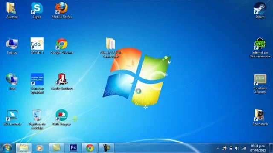Select the Red network icon
Image resolution: width=273 pixels, height=153 pixels.
pos(12,79)
